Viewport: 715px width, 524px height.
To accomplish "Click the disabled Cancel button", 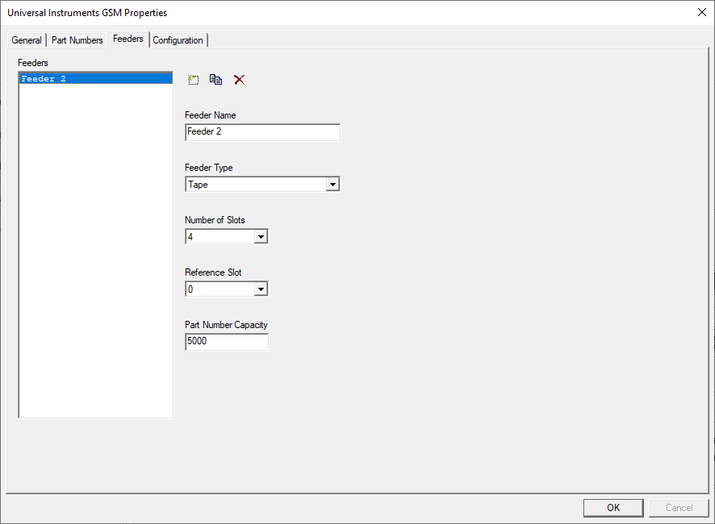I will coord(679,507).
